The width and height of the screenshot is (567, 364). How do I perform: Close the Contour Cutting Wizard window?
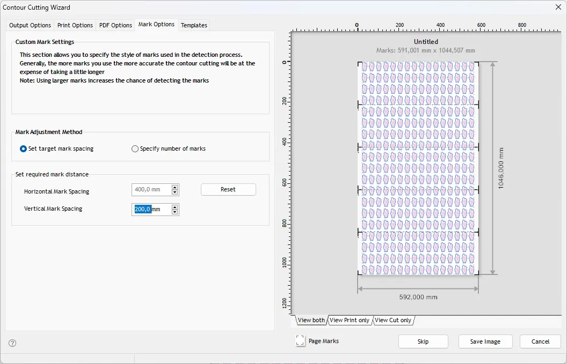coord(558,7)
